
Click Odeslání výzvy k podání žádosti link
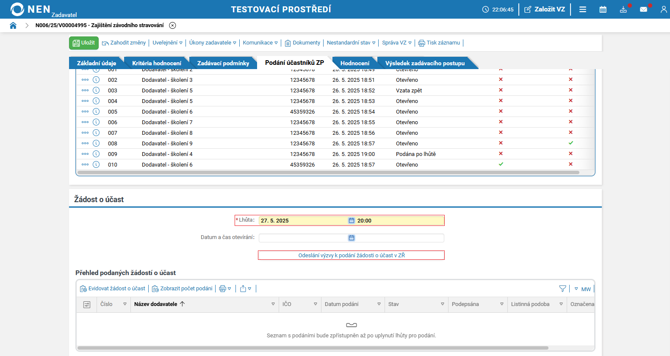pos(351,255)
